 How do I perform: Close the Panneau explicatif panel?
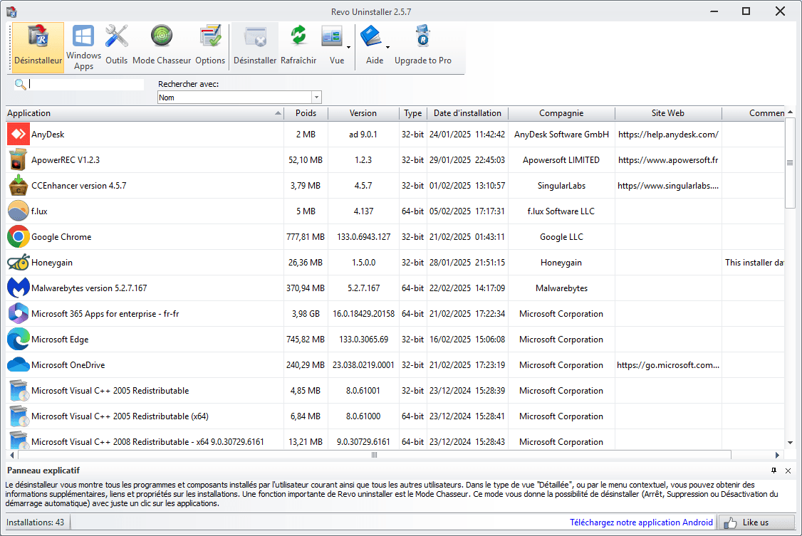pyautogui.click(x=788, y=471)
